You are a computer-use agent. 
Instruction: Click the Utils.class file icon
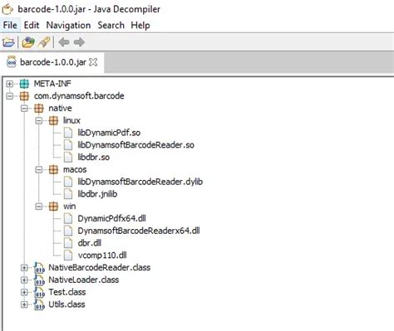(39, 304)
